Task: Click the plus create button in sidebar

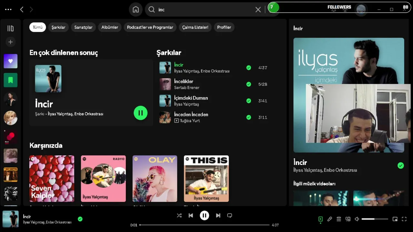Action: click(x=10, y=42)
